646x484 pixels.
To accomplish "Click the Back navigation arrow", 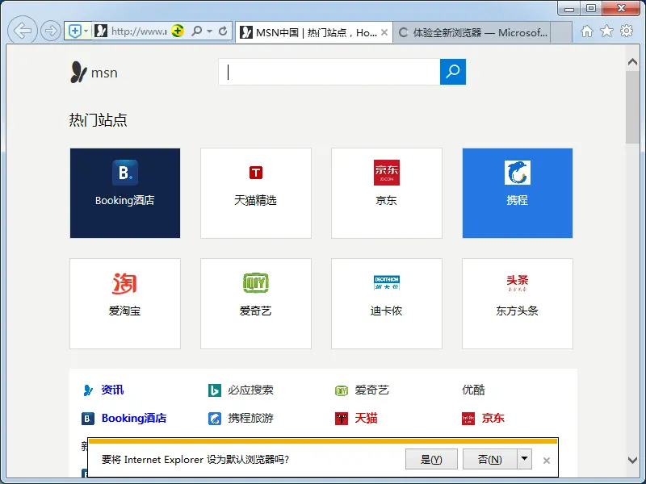I will point(23,31).
